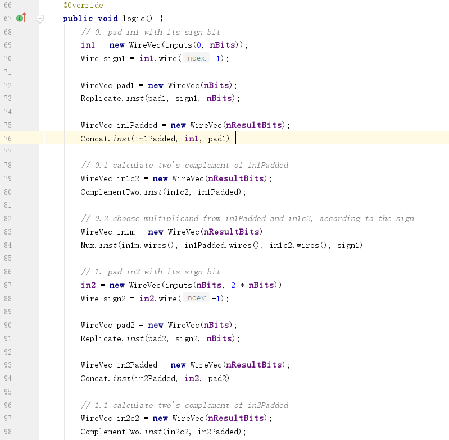Click 'nResultBits' on line 75
The width and height of the screenshot is (449, 440).
pyautogui.click(x=254, y=125)
